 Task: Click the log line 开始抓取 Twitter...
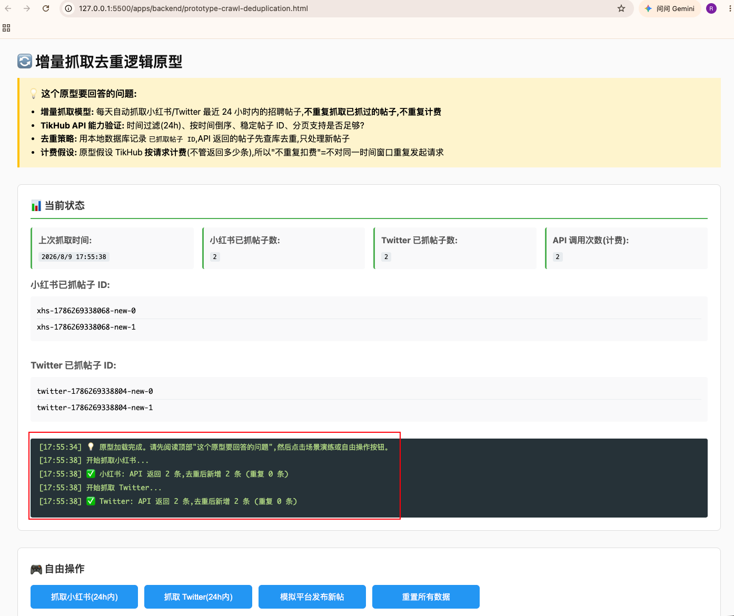click(x=101, y=488)
